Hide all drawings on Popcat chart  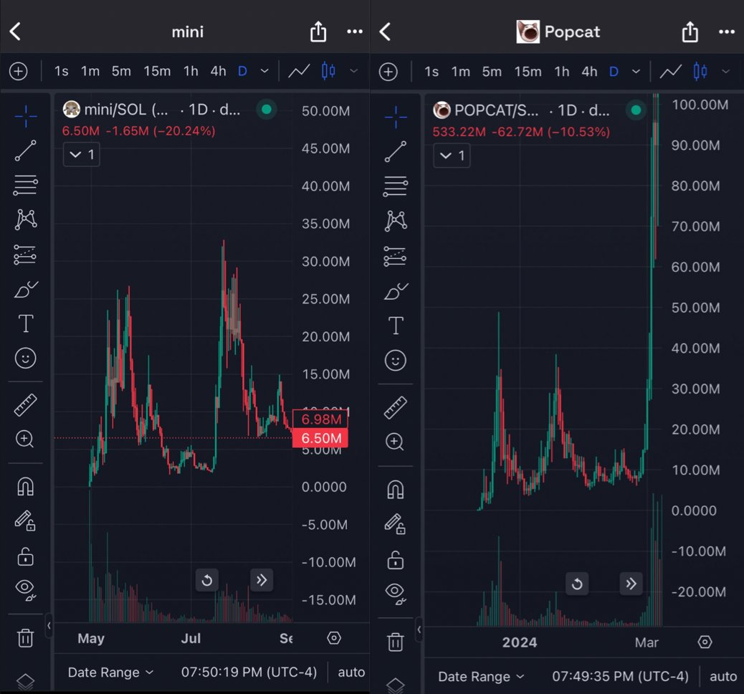pyautogui.click(x=395, y=594)
